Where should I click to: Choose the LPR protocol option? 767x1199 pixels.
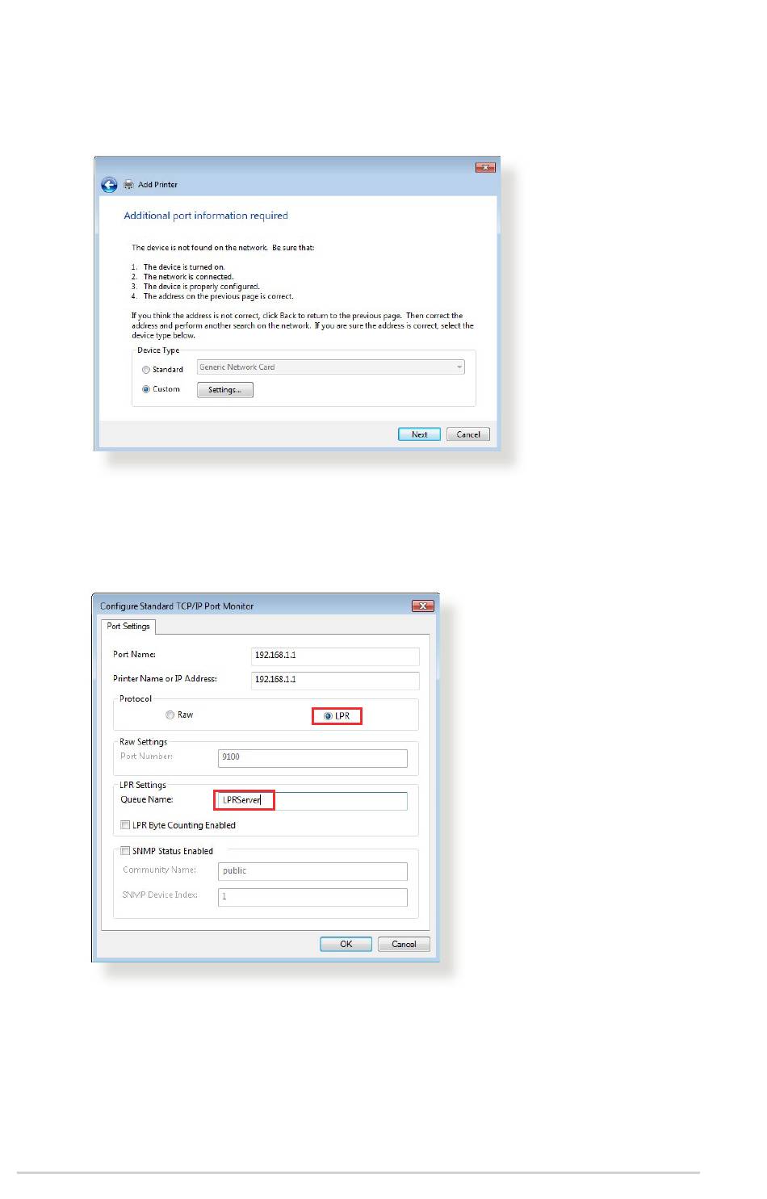pos(328,716)
